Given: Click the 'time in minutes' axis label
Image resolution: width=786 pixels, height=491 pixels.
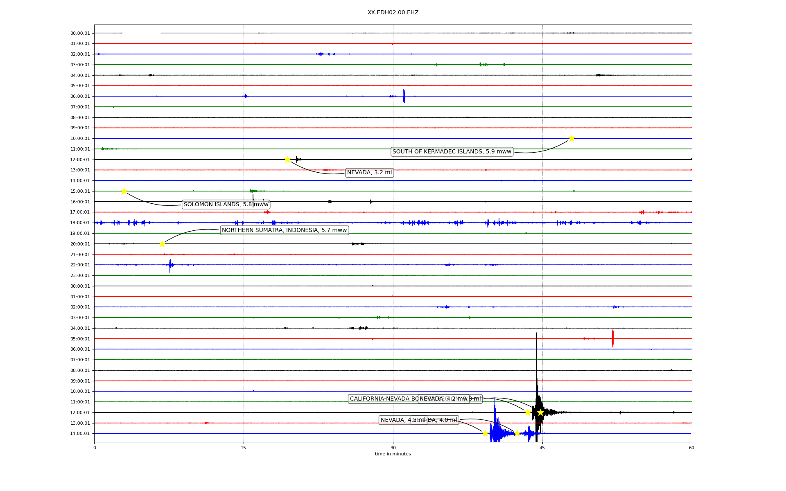Looking at the screenshot, I should pos(393,454).
